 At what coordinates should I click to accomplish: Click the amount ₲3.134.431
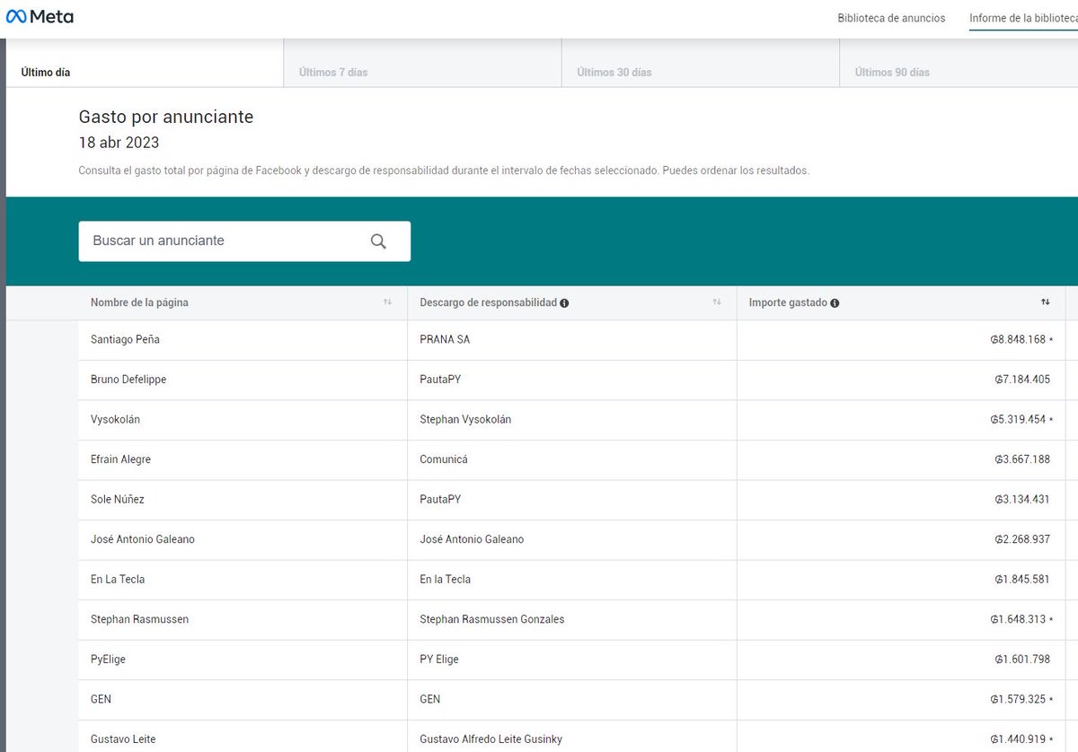[x=1022, y=499]
